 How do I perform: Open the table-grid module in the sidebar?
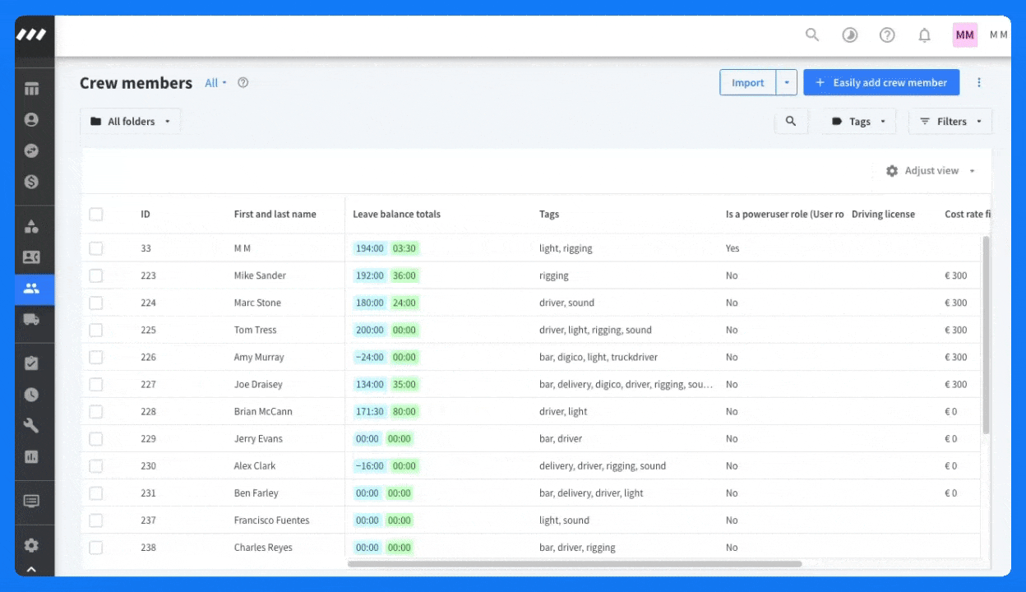31,89
